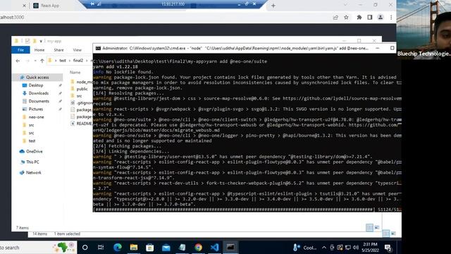
Task: Select the test folder in navigation pane
Action: [x=32, y=141]
